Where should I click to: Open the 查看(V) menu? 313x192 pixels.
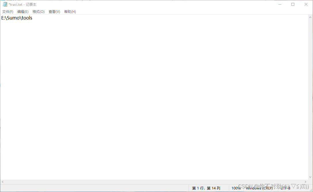point(54,12)
